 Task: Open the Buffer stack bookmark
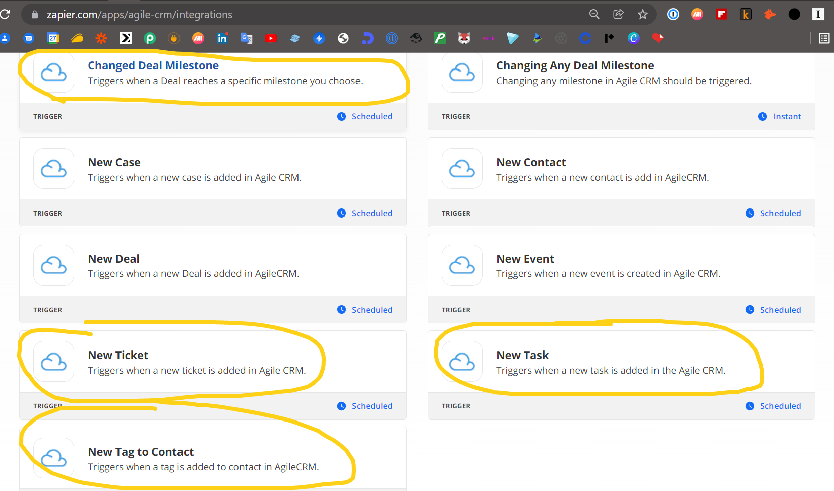[295, 38]
